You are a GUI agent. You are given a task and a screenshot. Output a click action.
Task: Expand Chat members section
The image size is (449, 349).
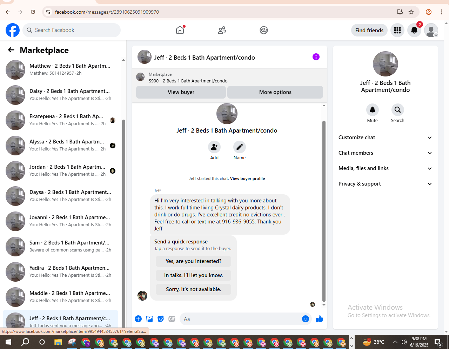[385, 153]
